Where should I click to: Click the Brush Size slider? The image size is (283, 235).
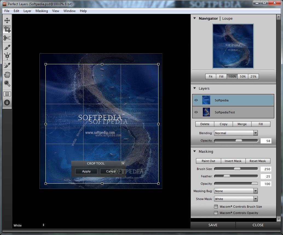click(236, 169)
